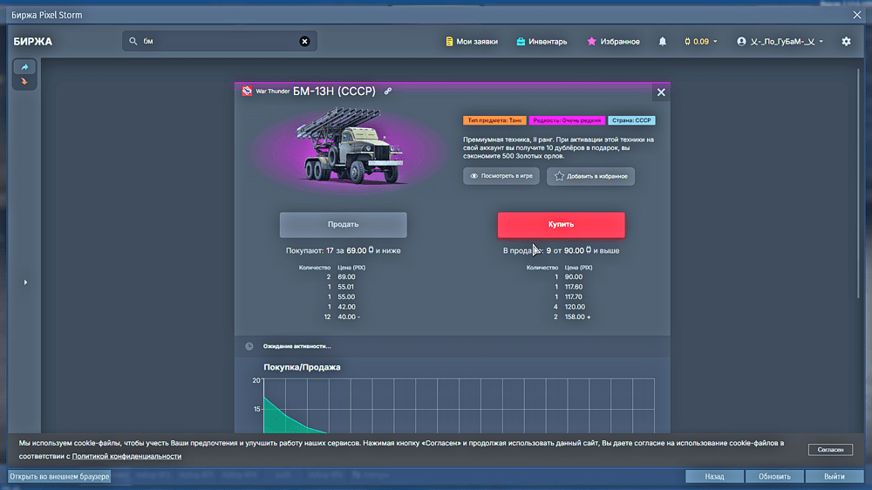Open the 0.09 balance dropdown
Image resolution: width=872 pixels, height=490 pixels.
tap(701, 42)
